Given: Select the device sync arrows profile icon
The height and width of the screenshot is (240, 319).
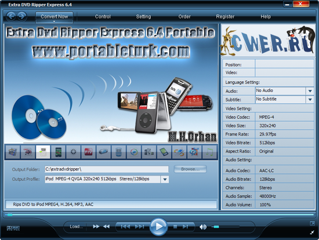Looking at the screenshot, I should [179, 152].
